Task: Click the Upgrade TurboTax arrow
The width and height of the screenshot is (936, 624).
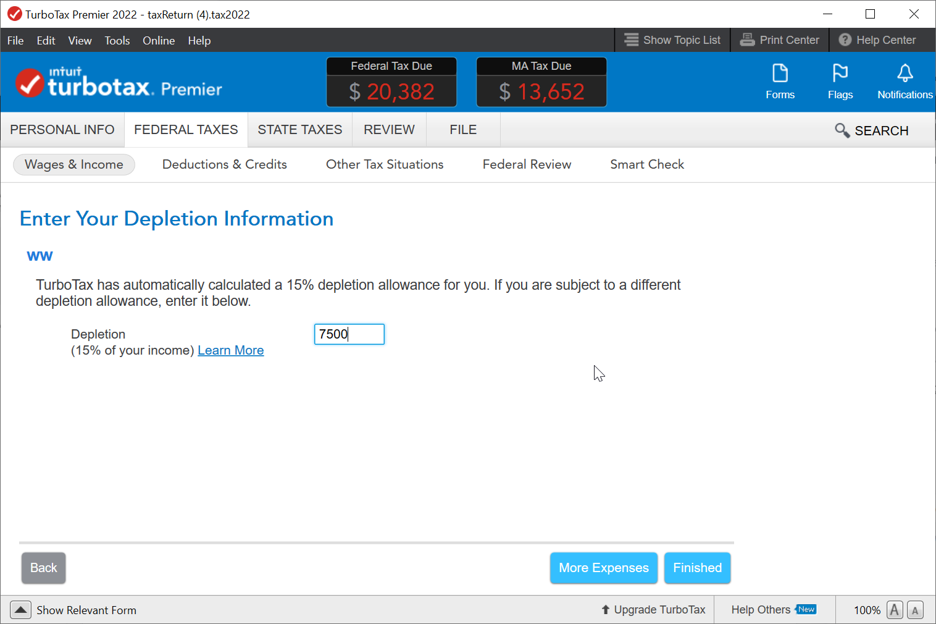Action: pos(605,610)
